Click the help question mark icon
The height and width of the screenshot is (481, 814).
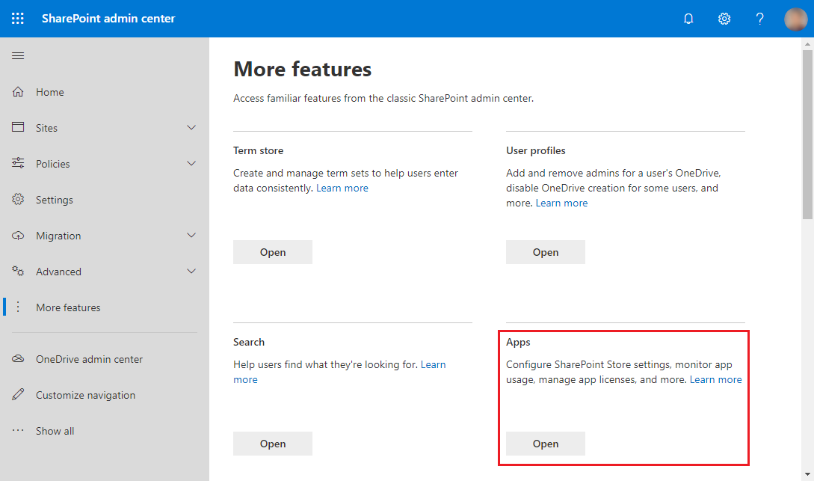pos(759,19)
